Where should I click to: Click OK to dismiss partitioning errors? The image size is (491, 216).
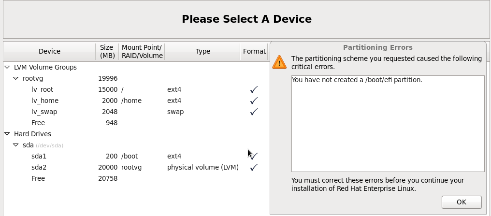pyautogui.click(x=462, y=202)
